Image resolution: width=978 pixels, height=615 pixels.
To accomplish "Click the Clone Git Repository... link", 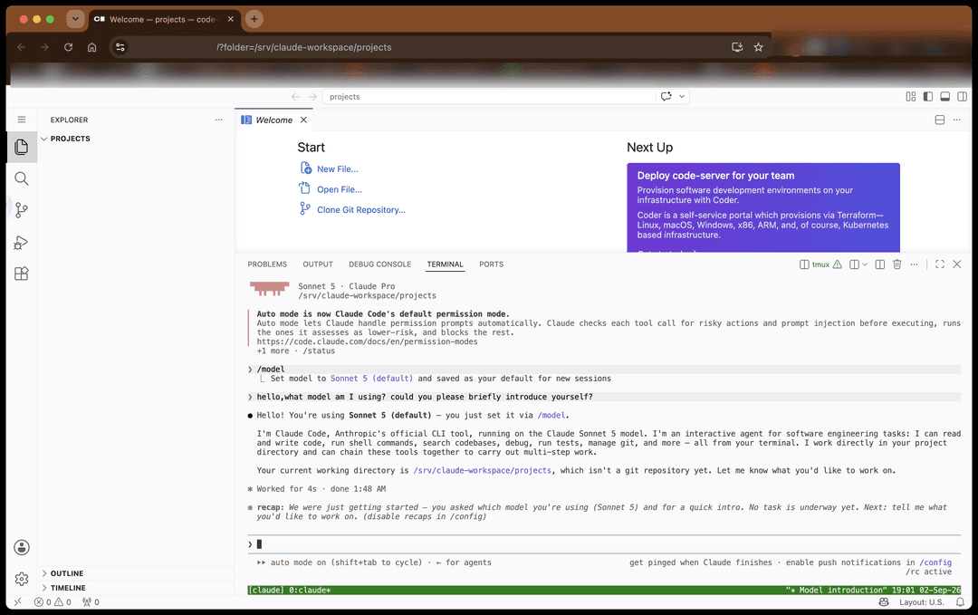I will (361, 210).
